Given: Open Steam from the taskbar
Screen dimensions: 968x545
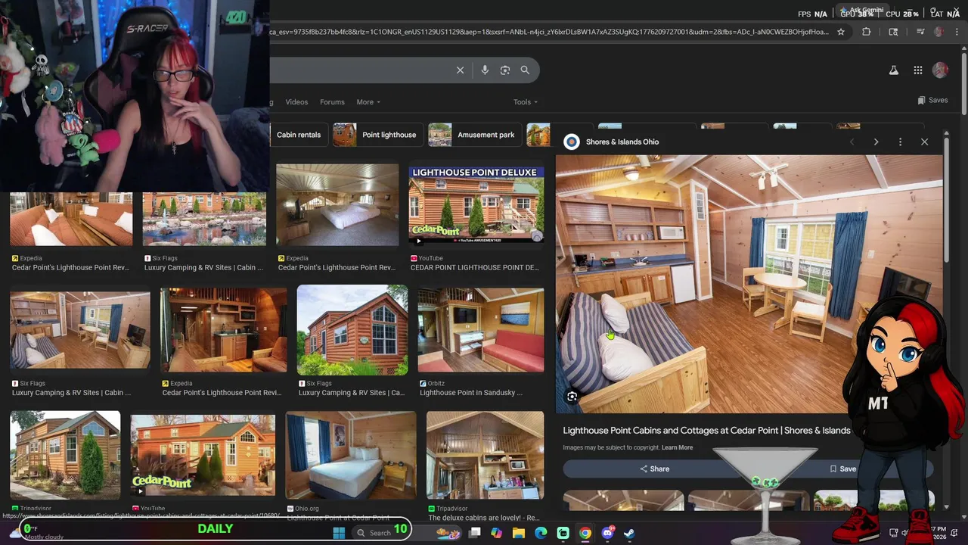Looking at the screenshot, I should 629,533.
